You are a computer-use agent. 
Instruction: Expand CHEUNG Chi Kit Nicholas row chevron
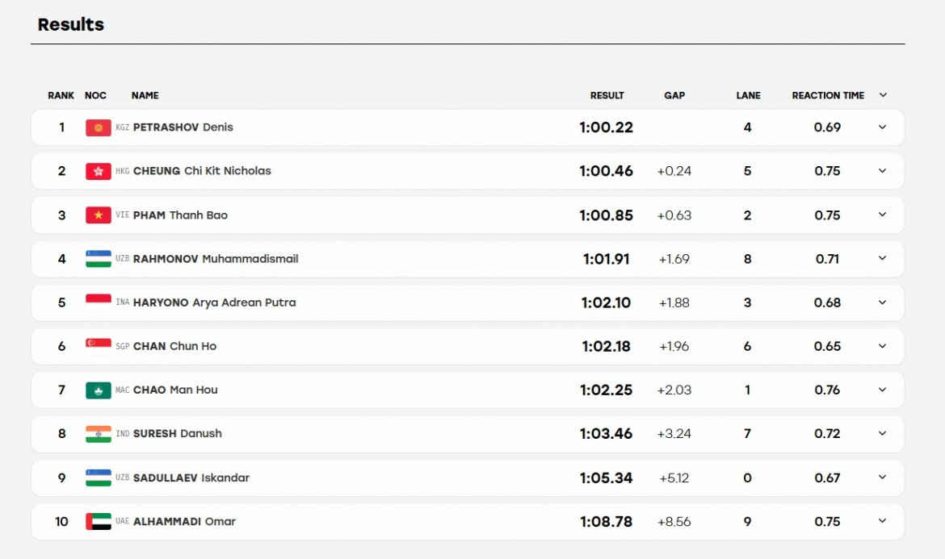coord(882,171)
